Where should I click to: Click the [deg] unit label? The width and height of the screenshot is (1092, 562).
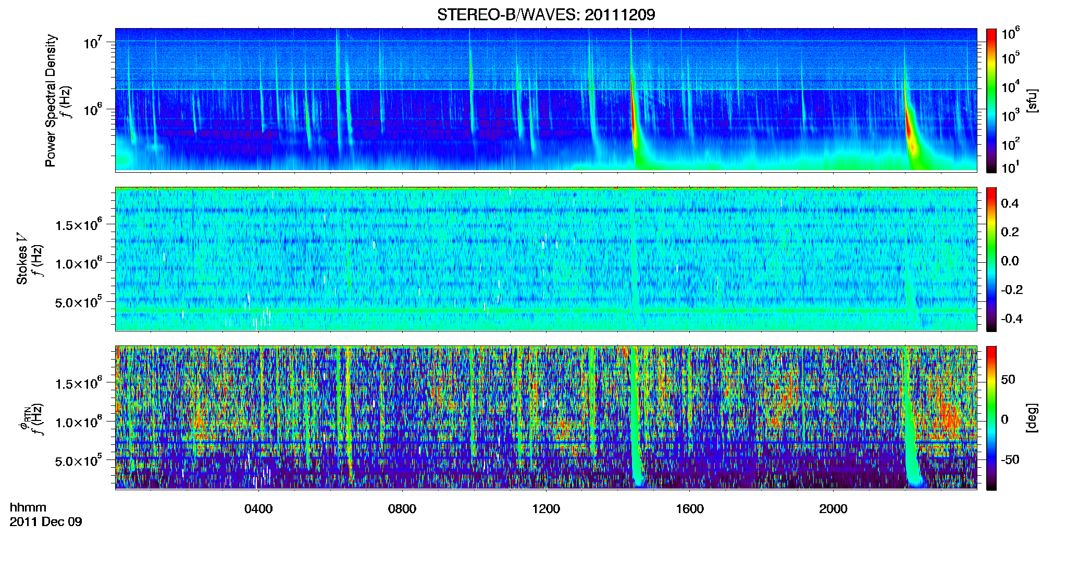1032,418
